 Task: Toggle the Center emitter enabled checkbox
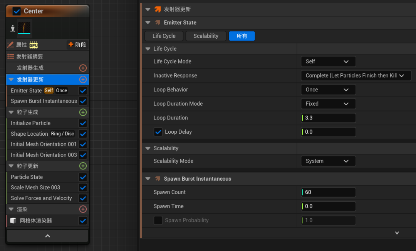click(17, 11)
